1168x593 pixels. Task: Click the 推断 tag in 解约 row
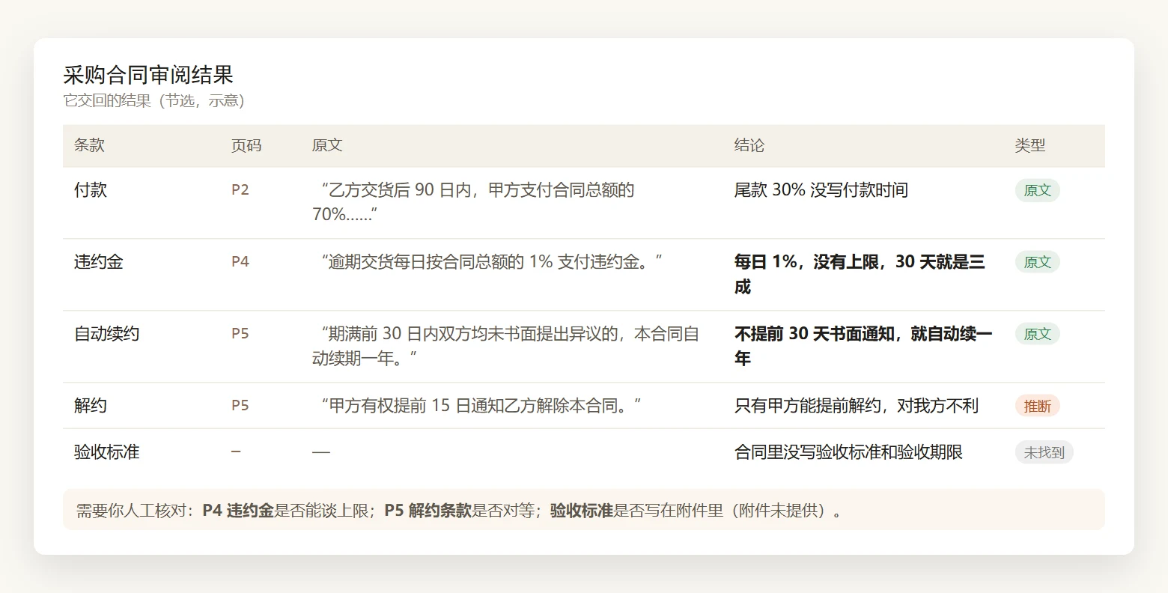click(1038, 406)
